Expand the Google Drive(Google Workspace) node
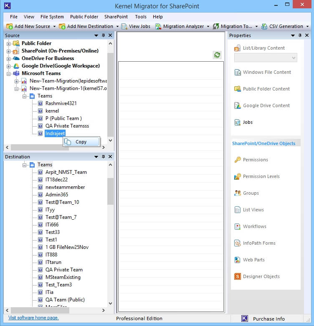 point(8,66)
